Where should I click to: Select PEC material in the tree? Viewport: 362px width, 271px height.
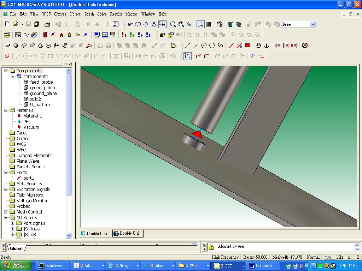27,121
